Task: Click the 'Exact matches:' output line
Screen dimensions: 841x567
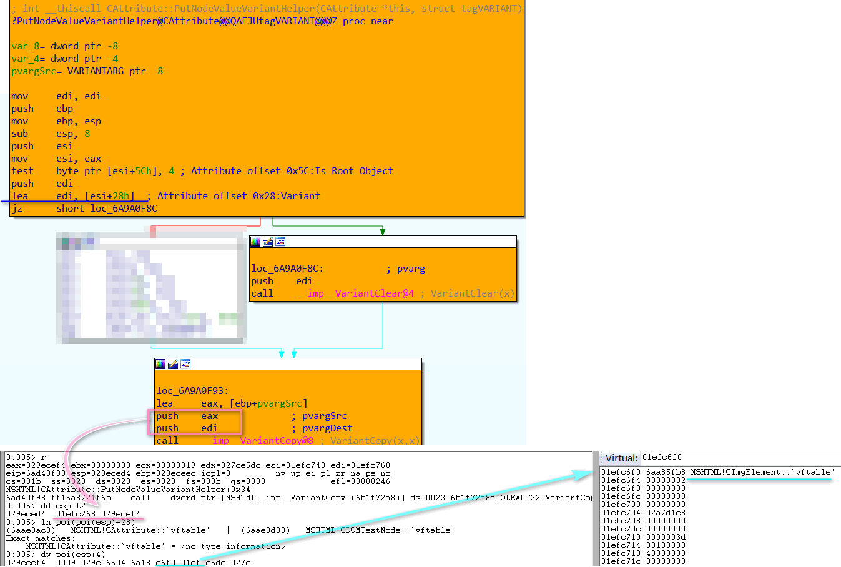Action: pos(41,538)
